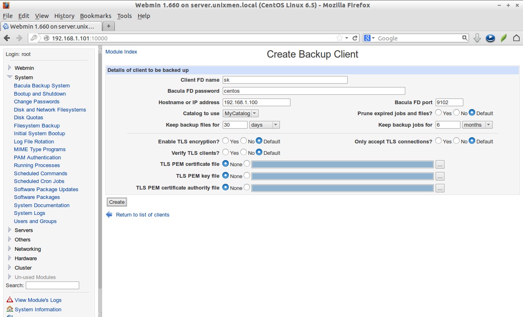Expand the Webmin category

(x=9, y=68)
